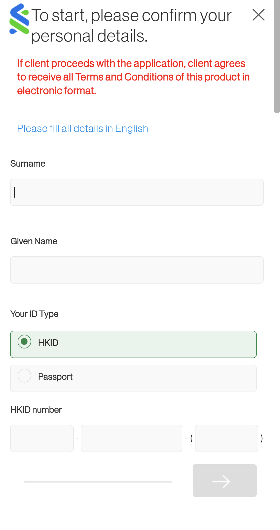Click the vertical page scrollbar thumb
The width and height of the screenshot is (280, 530).
277,57
